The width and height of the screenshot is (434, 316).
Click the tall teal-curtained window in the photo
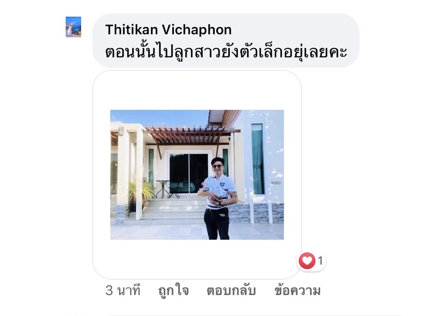[x=258, y=159]
